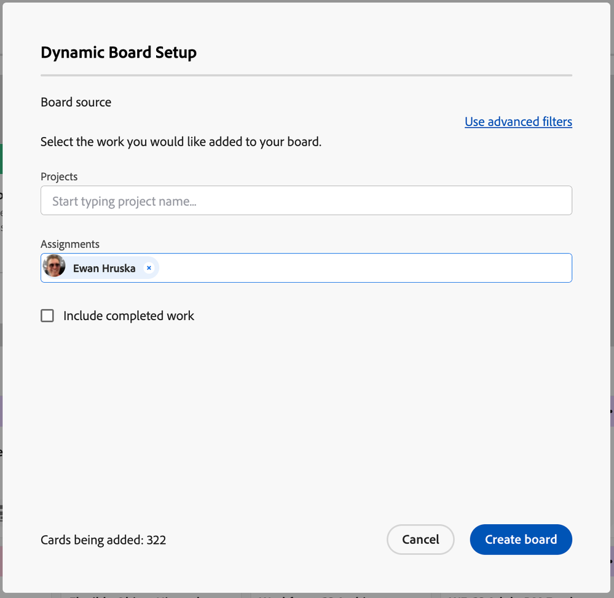Click the purple strip behind the dialog
The height and width of the screenshot is (598, 614).
click(1, 411)
